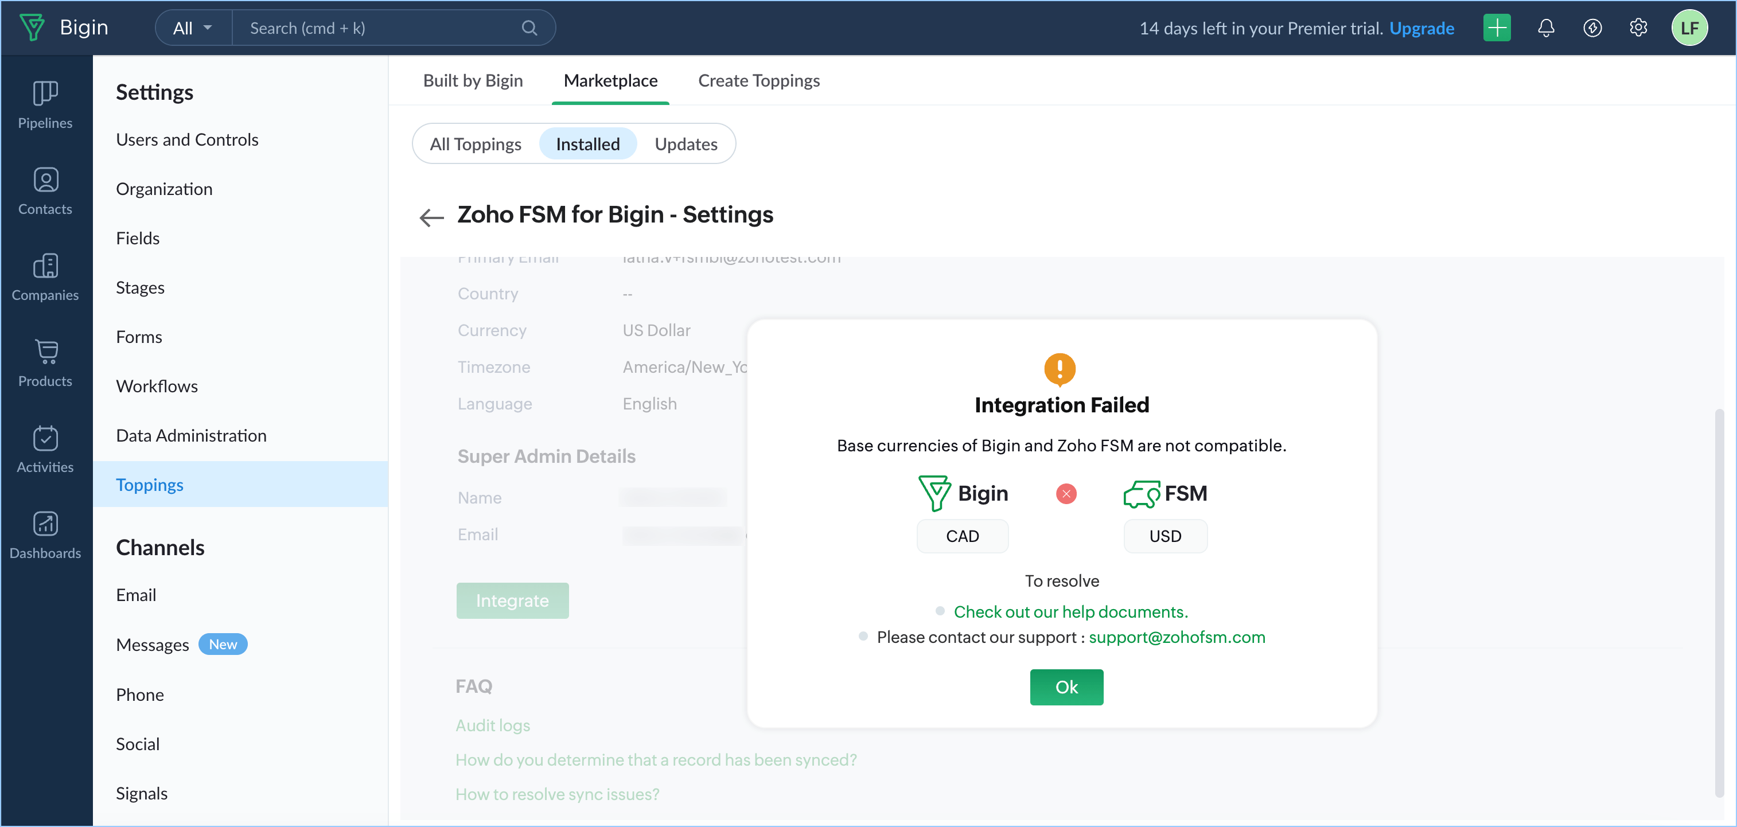Open the Dashboards chart icon

point(45,535)
